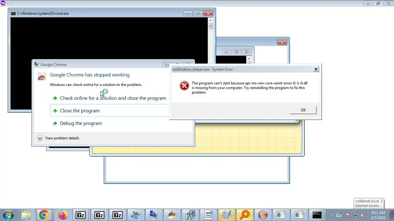Minimize the Google Chrome crash dialog
Viewport: 394px width, 221px height.
click(167, 65)
